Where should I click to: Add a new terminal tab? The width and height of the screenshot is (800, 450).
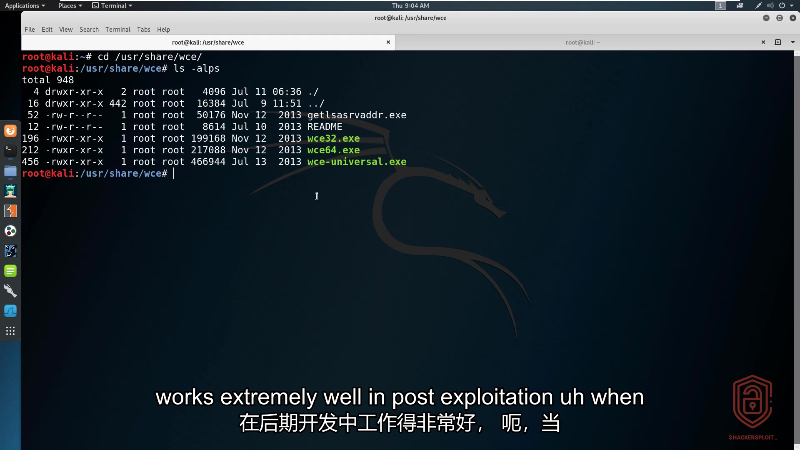click(x=778, y=42)
